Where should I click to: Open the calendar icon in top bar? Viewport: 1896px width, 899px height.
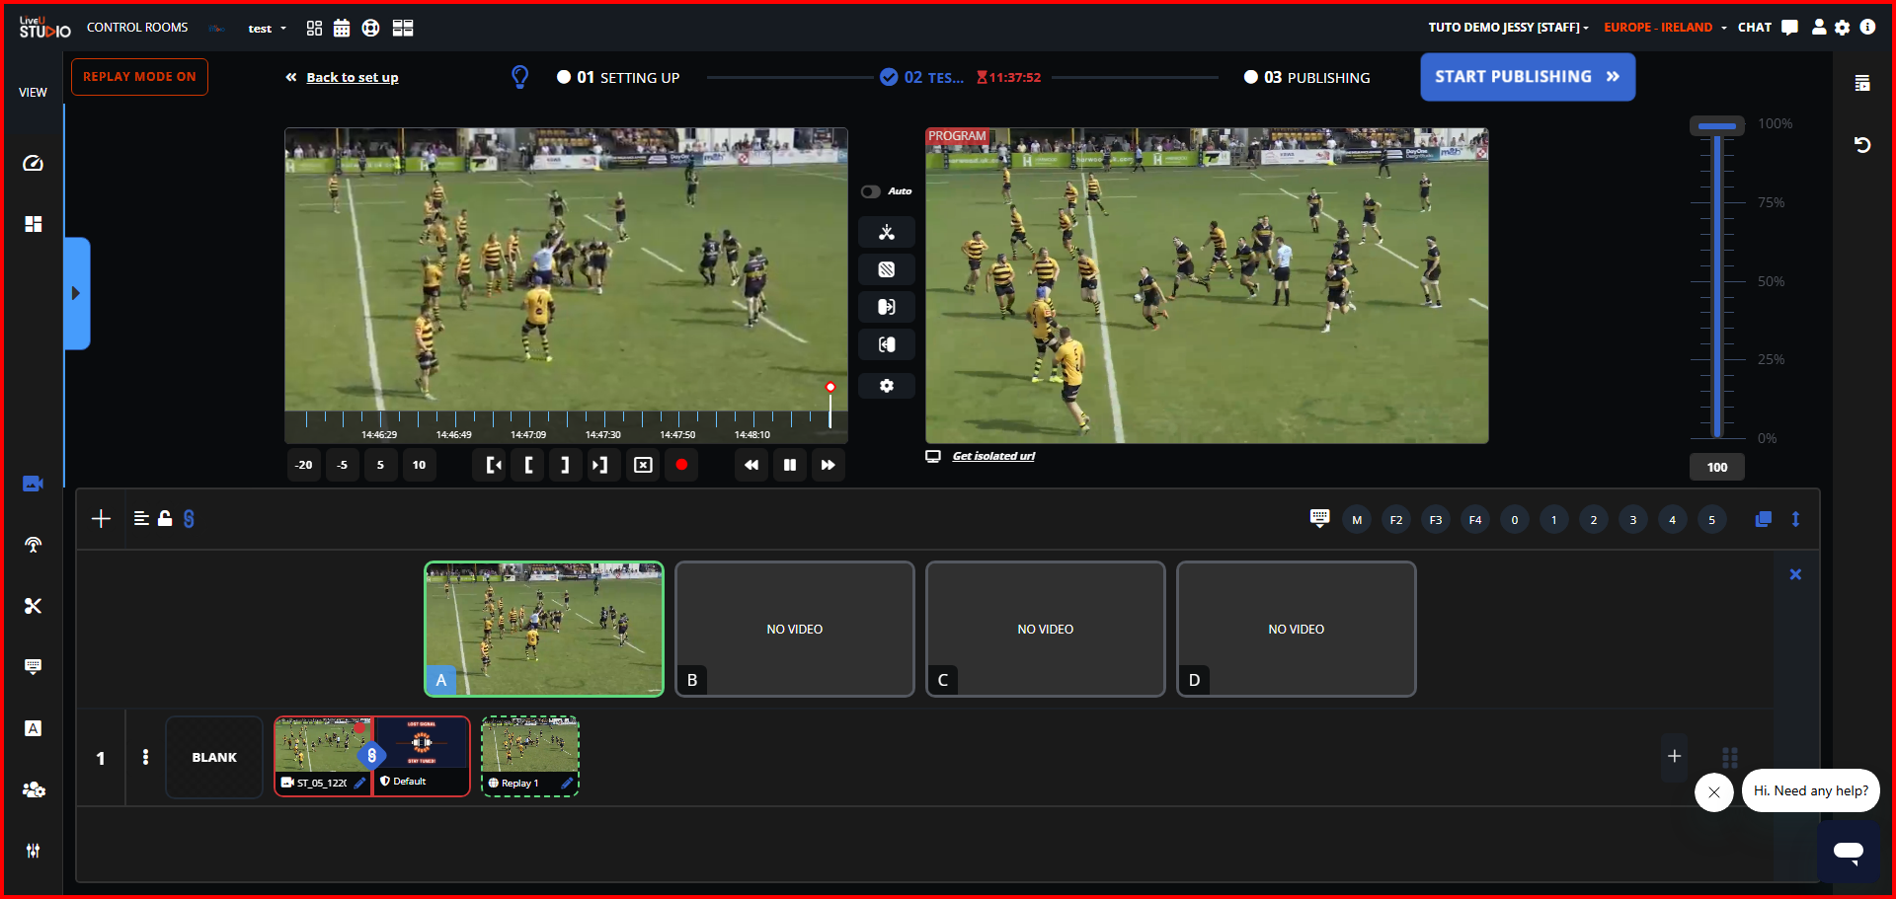(342, 28)
